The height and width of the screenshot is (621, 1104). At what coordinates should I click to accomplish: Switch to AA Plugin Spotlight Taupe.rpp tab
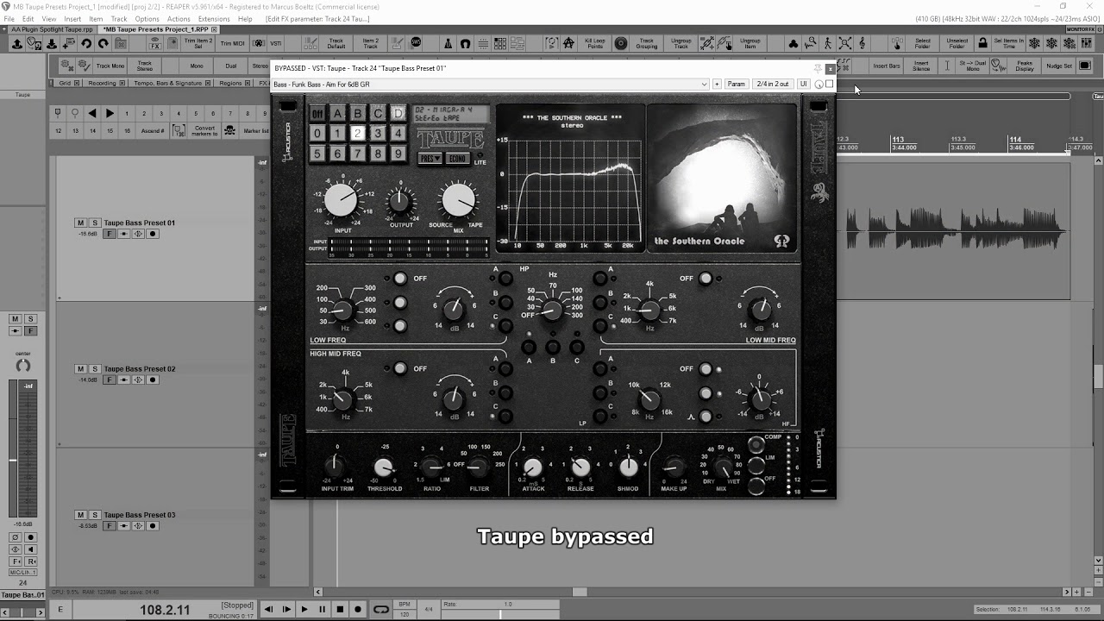(x=52, y=29)
